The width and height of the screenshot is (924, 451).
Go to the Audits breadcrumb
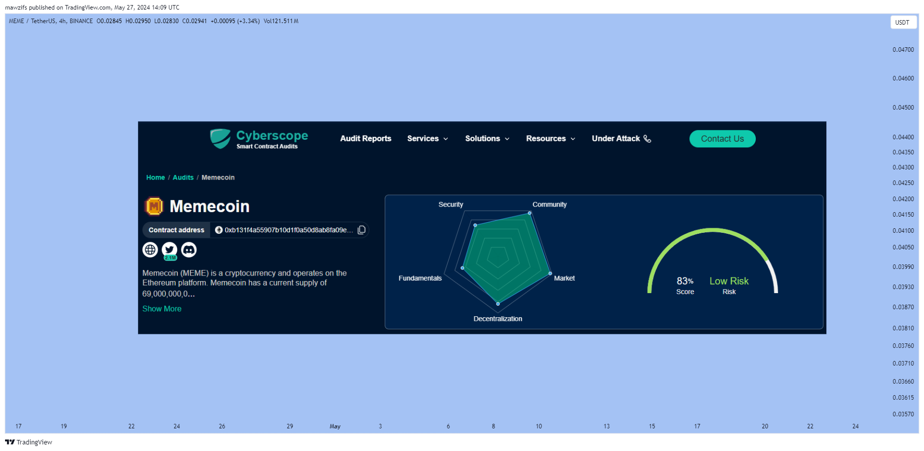point(183,177)
